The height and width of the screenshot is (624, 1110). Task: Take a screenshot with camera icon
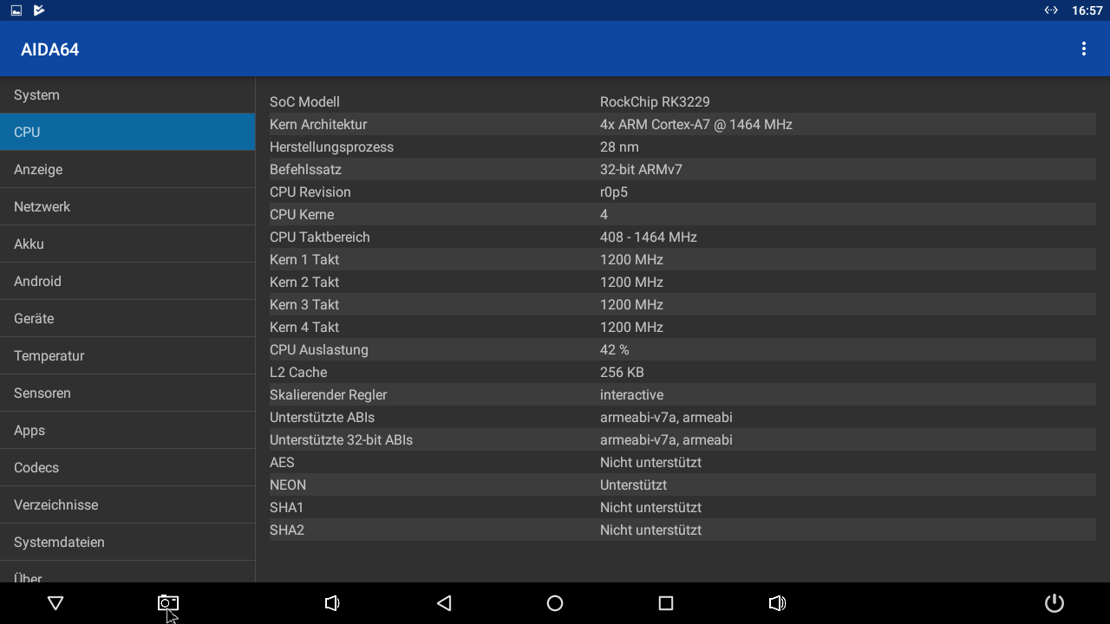point(167,603)
